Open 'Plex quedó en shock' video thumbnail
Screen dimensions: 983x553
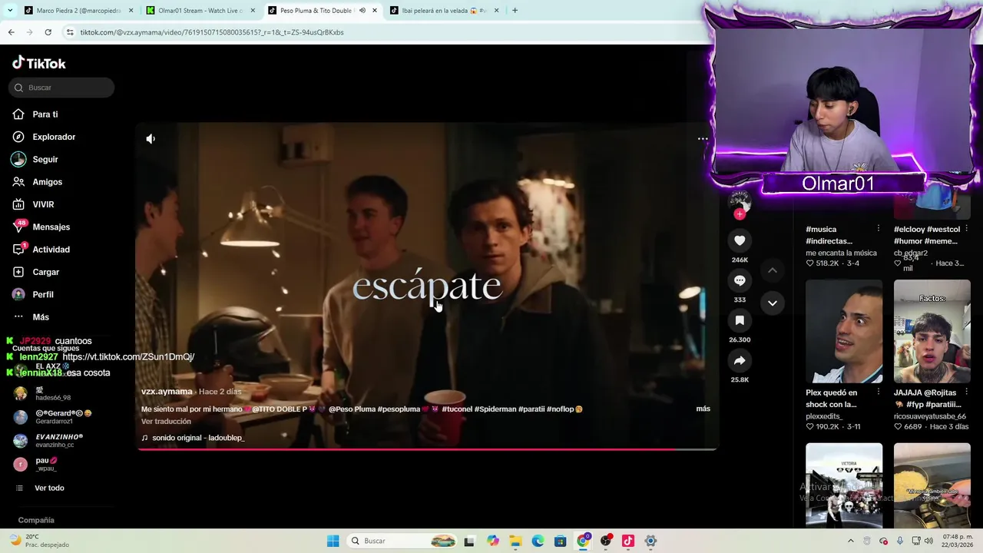click(844, 331)
